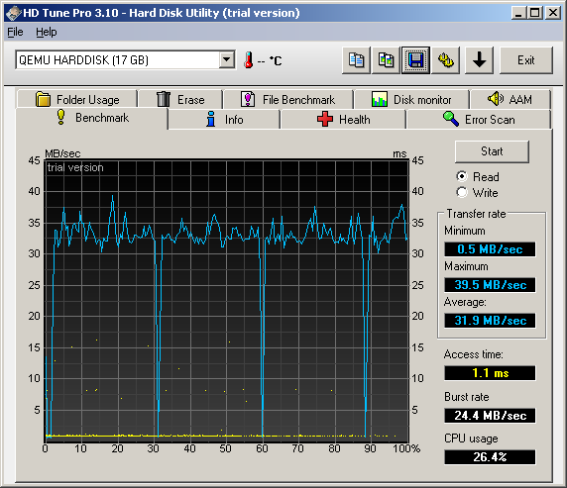The width and height of the screenshot is (567, 488).
Task: Click the HD Tune title bar icon
Action: [13, 14]
